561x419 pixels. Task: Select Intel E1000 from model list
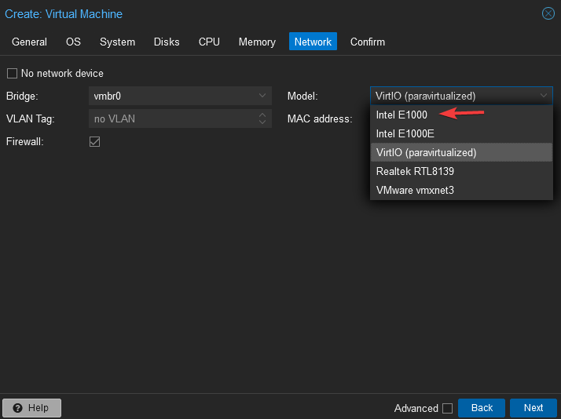[x=401, y=115]
